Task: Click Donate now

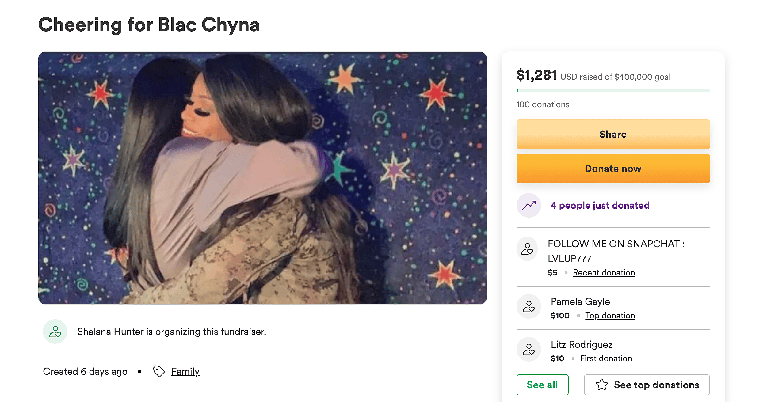Action: [x=612, y=168]
